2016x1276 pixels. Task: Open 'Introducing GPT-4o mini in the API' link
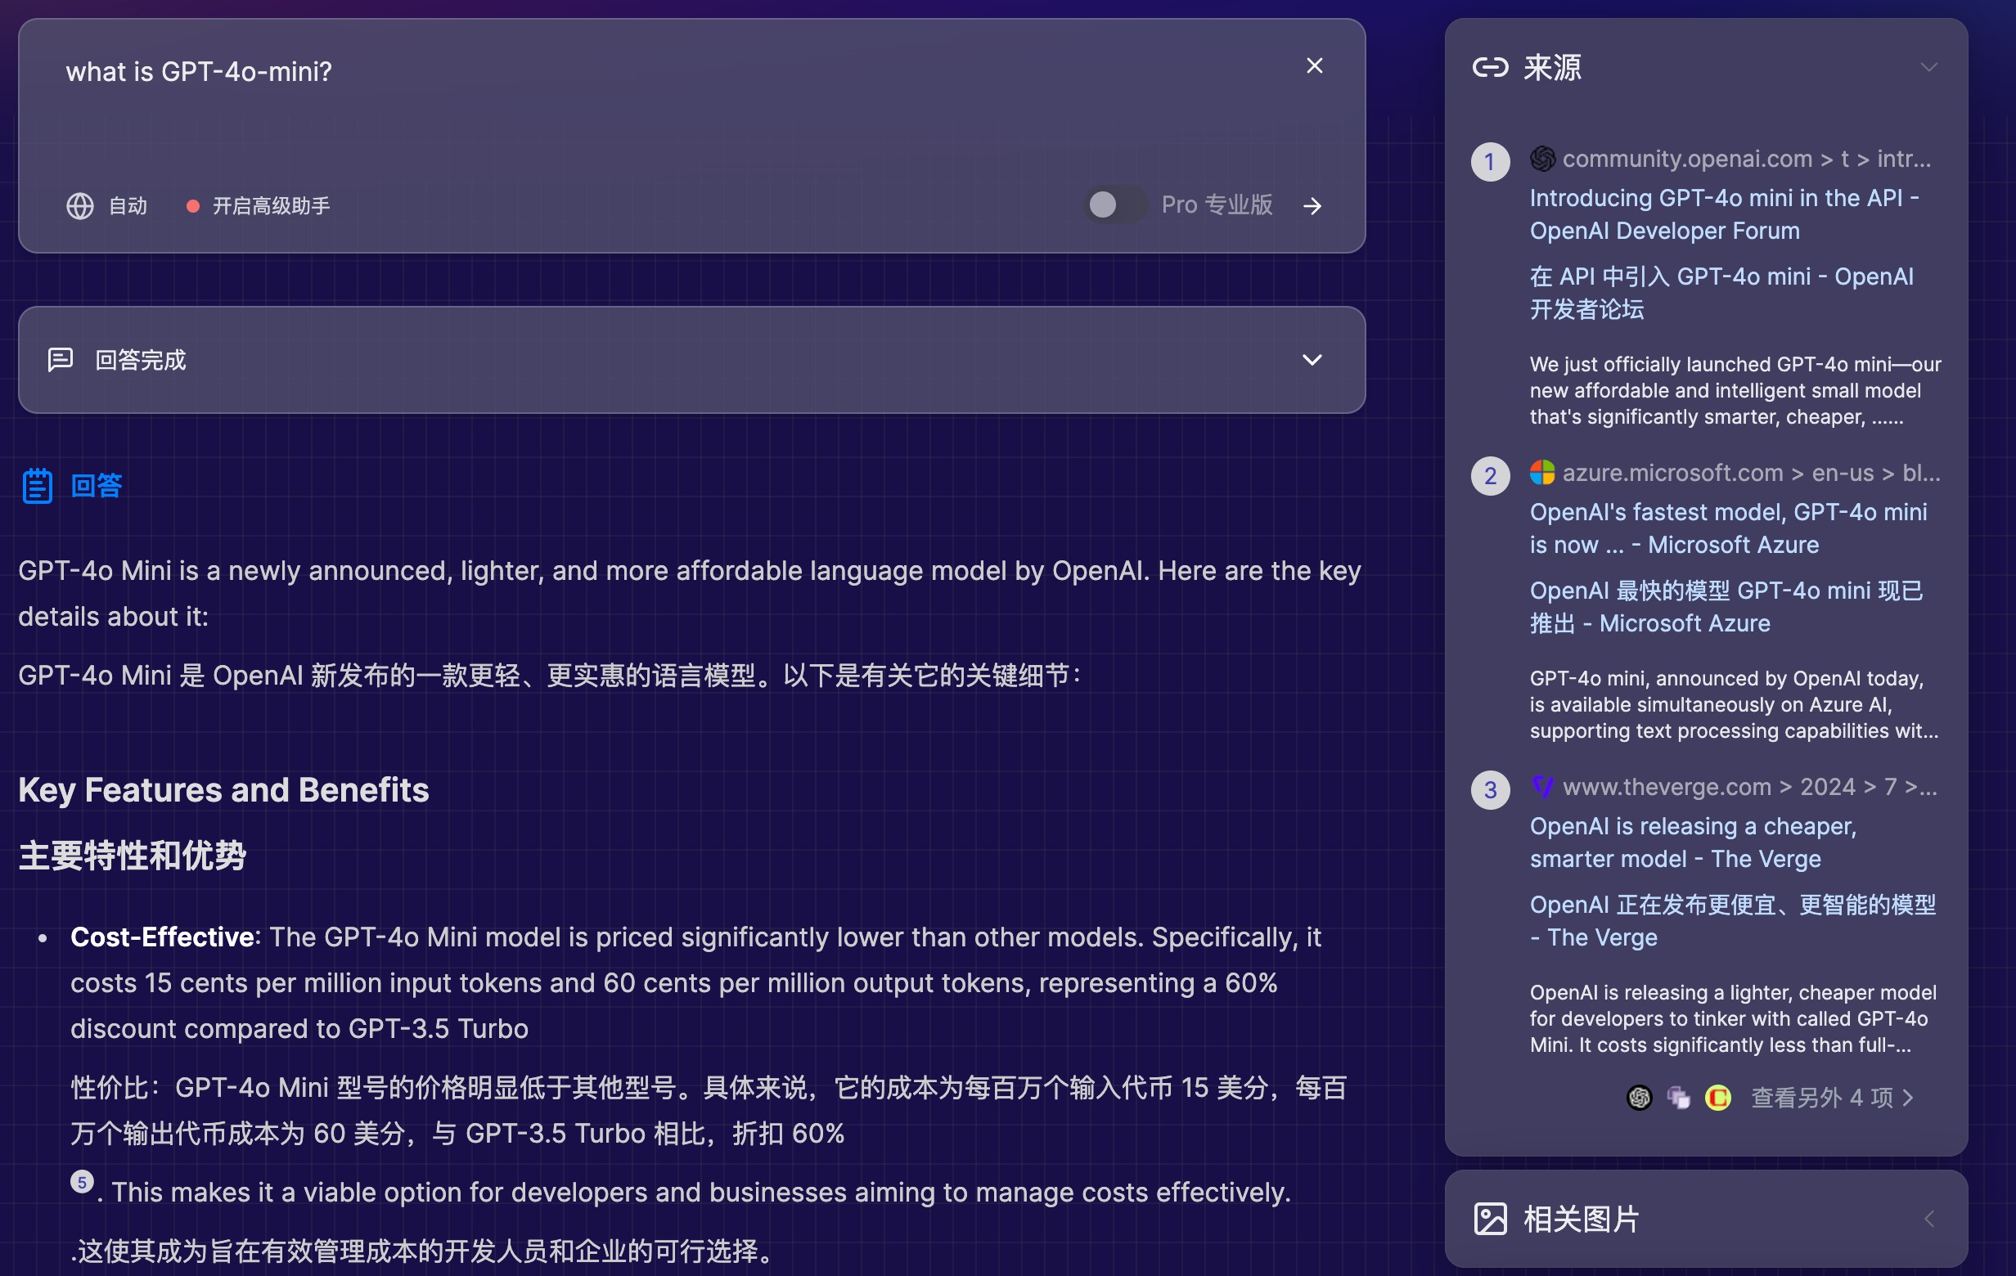point(1724,214)
